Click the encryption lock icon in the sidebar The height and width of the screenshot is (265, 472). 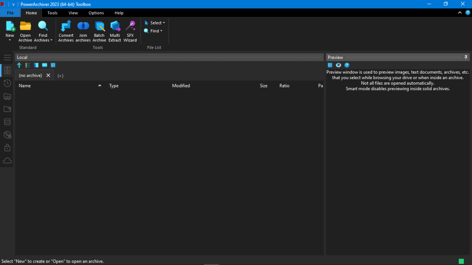click(x=7, y=148)
